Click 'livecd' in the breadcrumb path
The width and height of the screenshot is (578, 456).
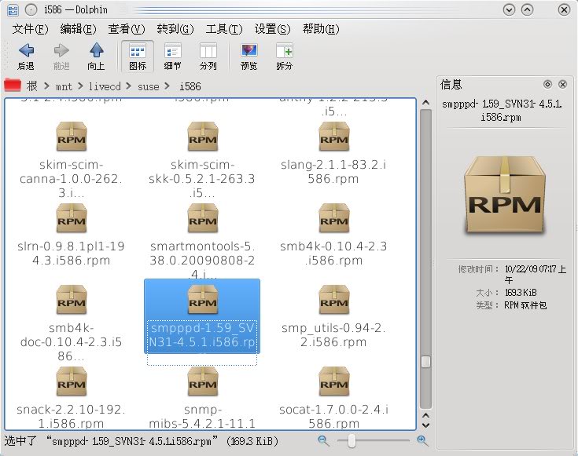click(x=105, y=86)
